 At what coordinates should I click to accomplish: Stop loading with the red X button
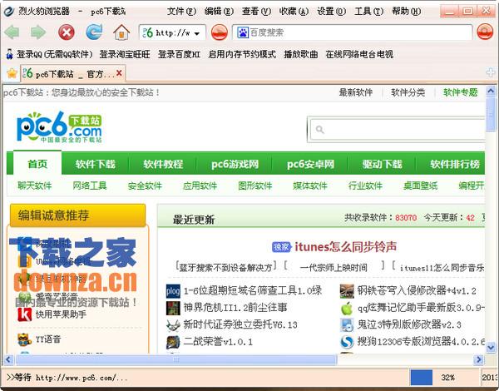point(67,32)
